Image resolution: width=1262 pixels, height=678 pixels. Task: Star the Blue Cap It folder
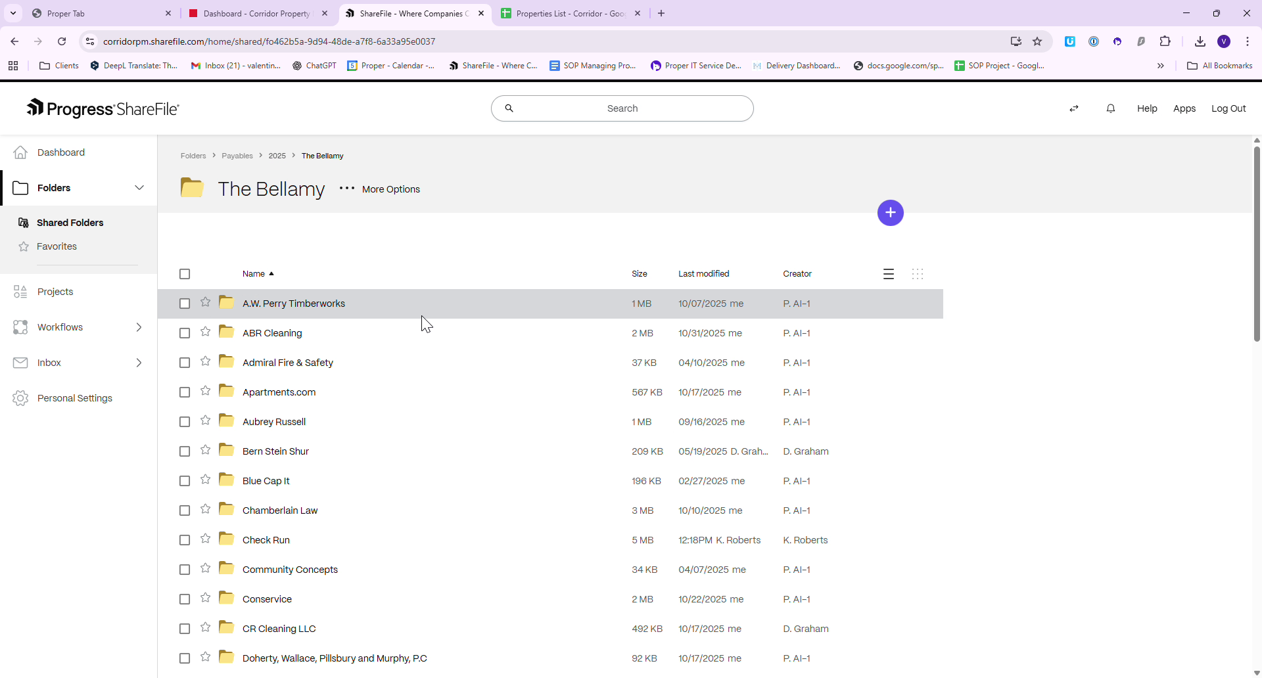click(206, 480)
